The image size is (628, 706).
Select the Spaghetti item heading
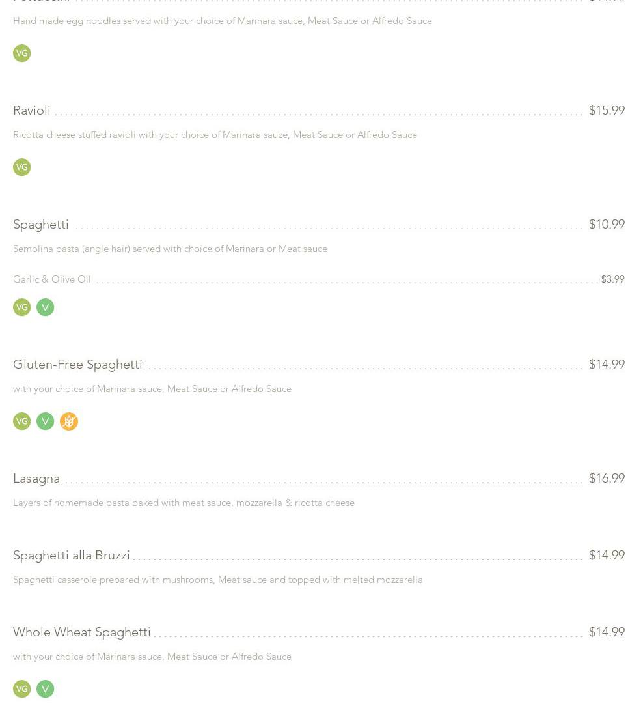tap(41, 225)
